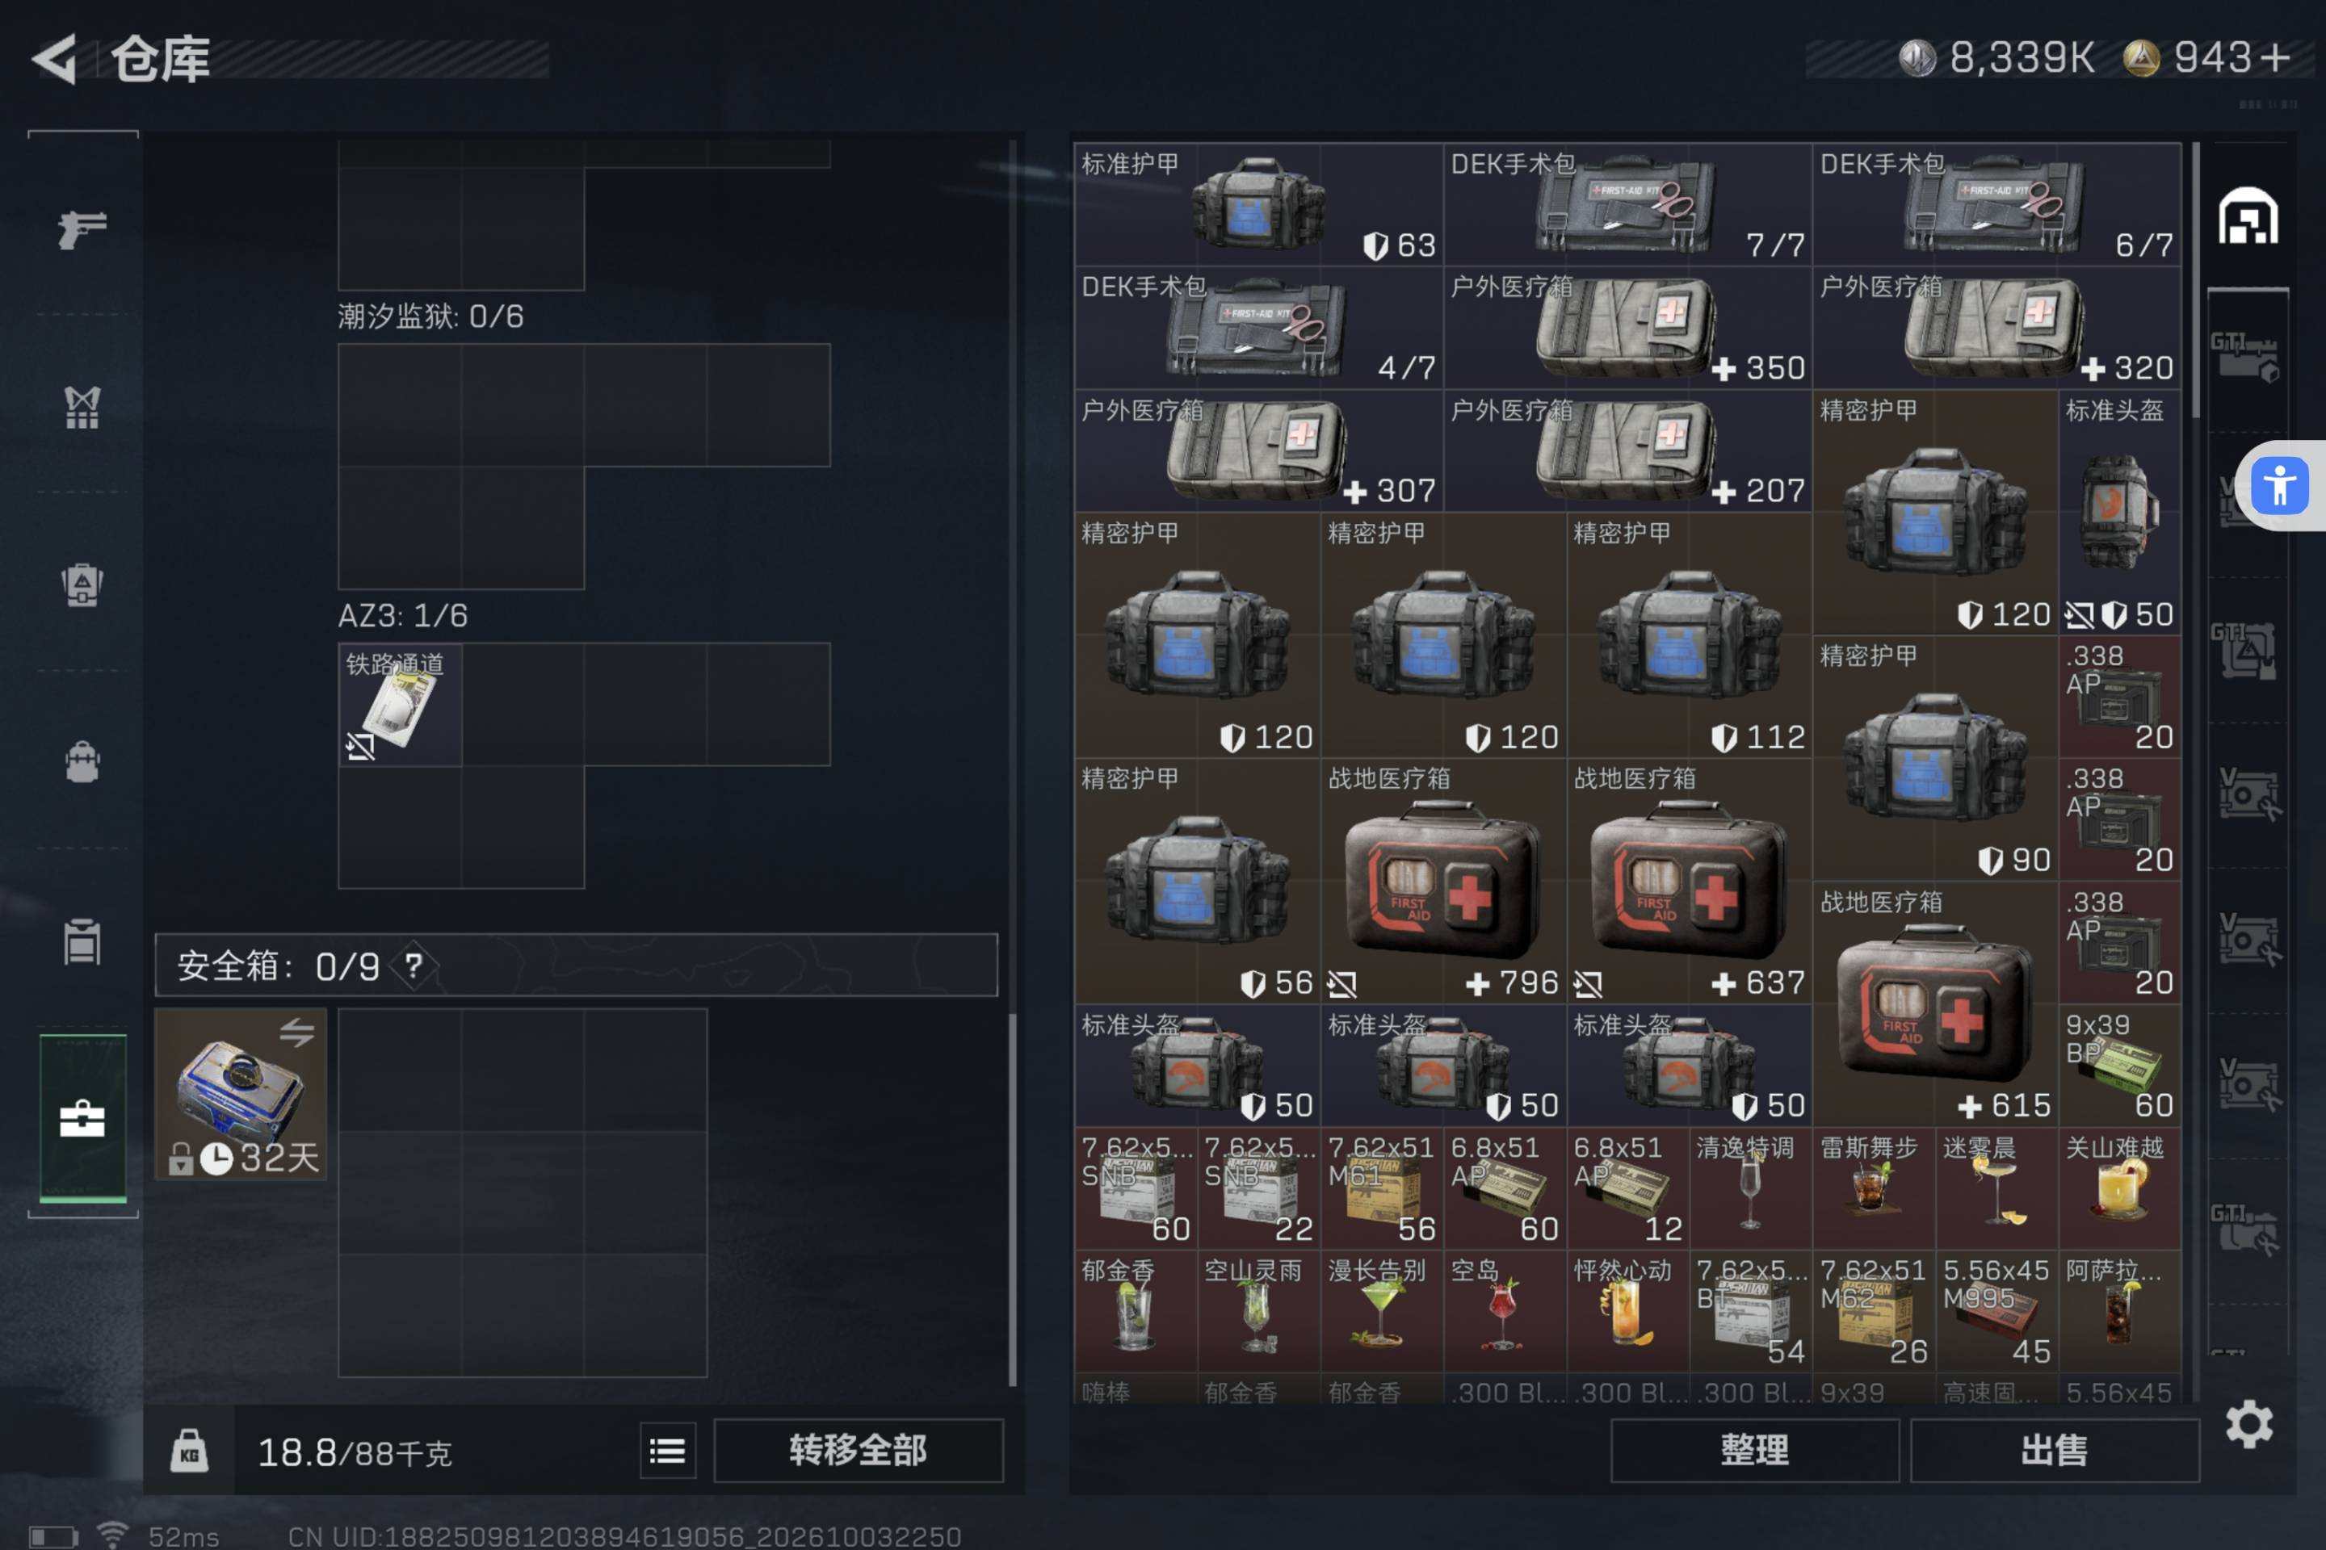2326x1550 pixels.
Task: Click the left panel scrollbar
Action: click(1012, 1200)
